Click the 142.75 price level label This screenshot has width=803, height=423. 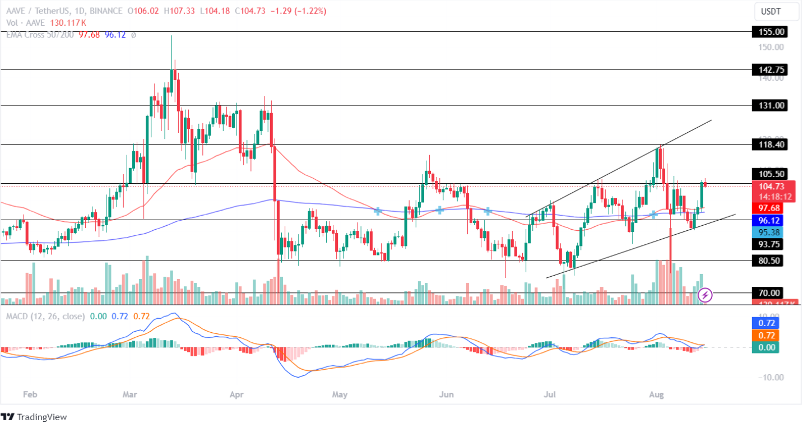point(769,69)
